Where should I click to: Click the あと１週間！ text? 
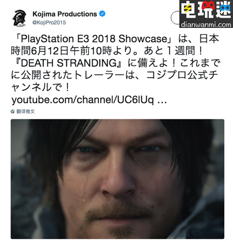pyautogui.click(x=173, y=51)
